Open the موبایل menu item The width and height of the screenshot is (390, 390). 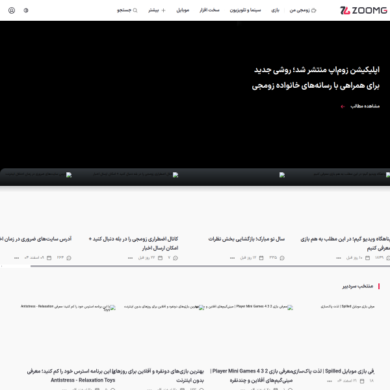pyautogui.click(x=183, y=10)
